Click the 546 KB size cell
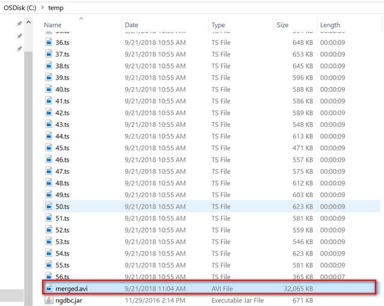The image size is (384, 306). (302, 242)
